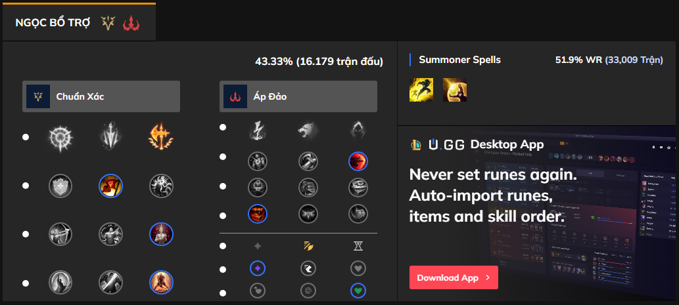Click the Flash summoner spell icon
Image resolution: width=679 pixels, height=305 pixels.
421,90
